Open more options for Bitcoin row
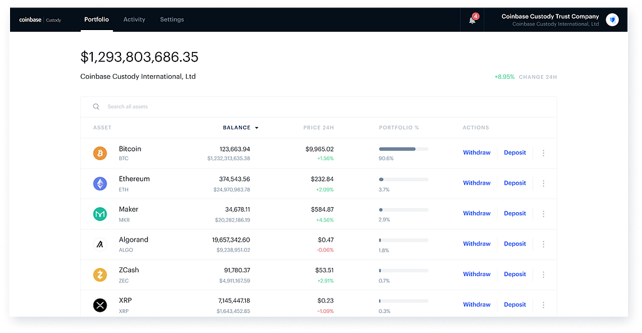The width and height of the screenshot is (642, 333). coord(544,153)
